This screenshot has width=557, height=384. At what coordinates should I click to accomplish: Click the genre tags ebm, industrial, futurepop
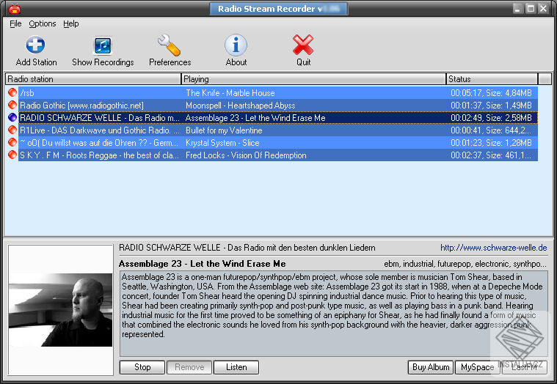coord(465,264)
